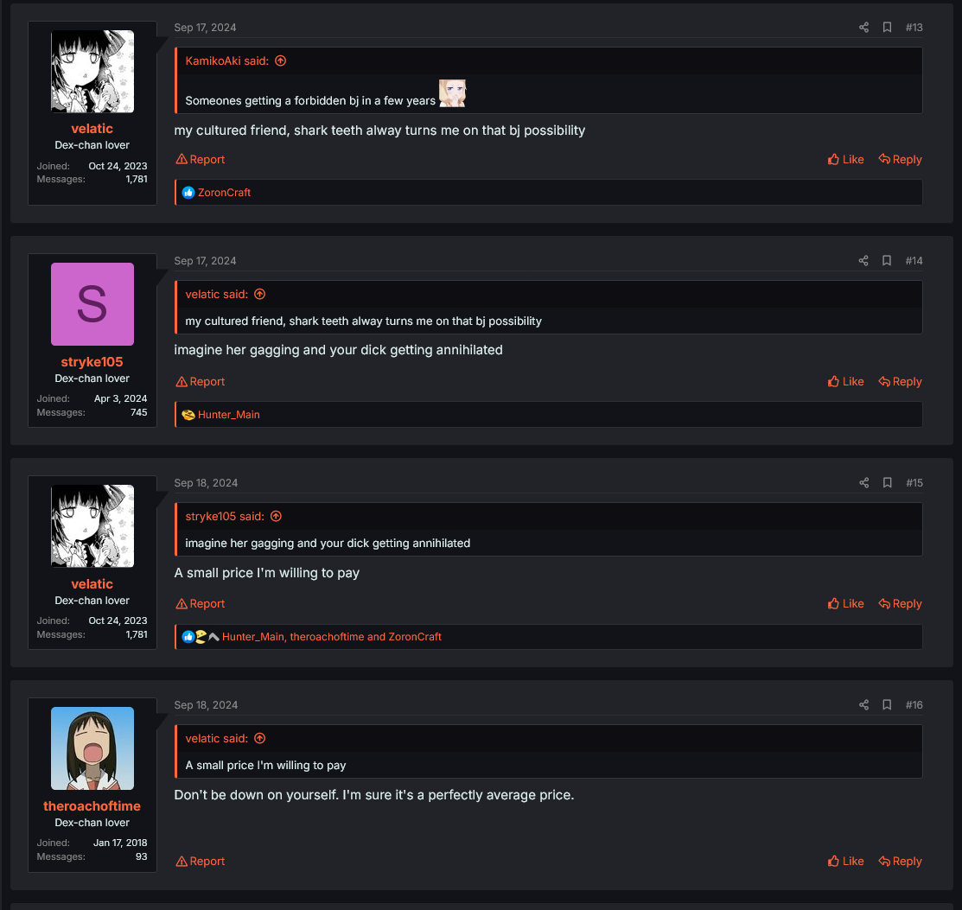Like velatic's post #13
The width and height of the screenshot is (962, 910).
click(x=845, y=160)
